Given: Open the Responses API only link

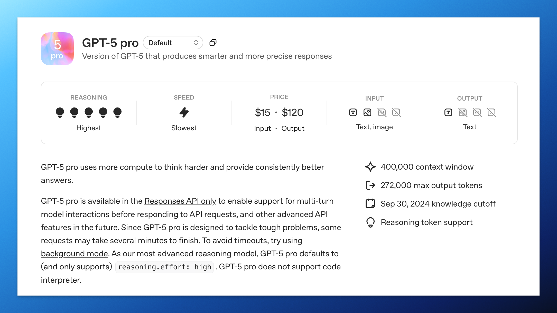Looking at the screenshot, I should click(180, 201).
